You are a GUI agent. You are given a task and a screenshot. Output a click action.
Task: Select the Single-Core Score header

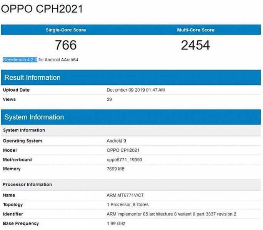coord(66,30)
